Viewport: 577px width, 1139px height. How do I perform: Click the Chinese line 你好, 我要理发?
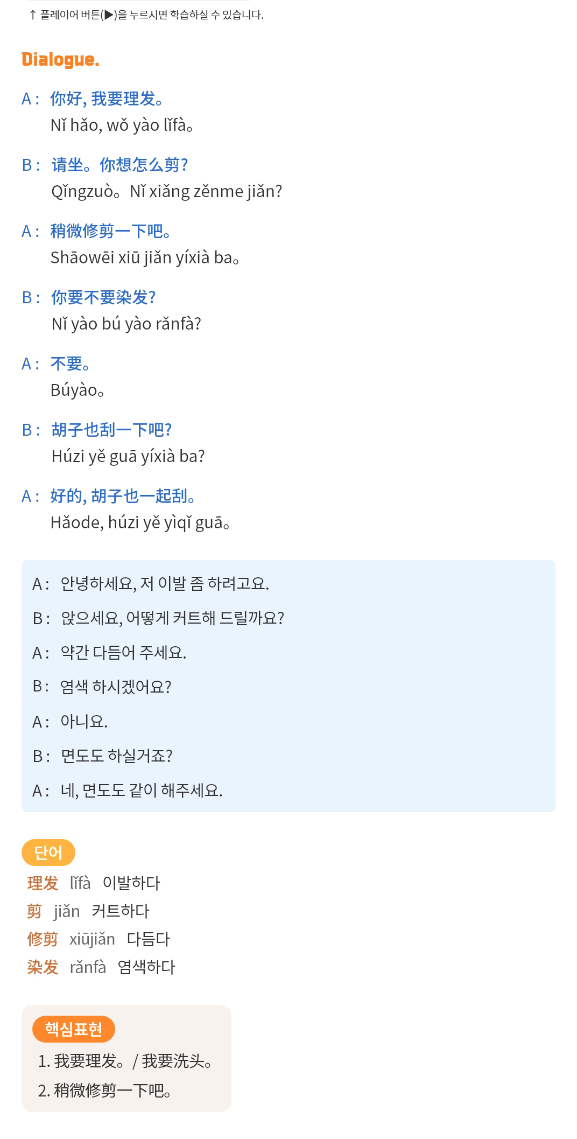[x=107, y=99]
